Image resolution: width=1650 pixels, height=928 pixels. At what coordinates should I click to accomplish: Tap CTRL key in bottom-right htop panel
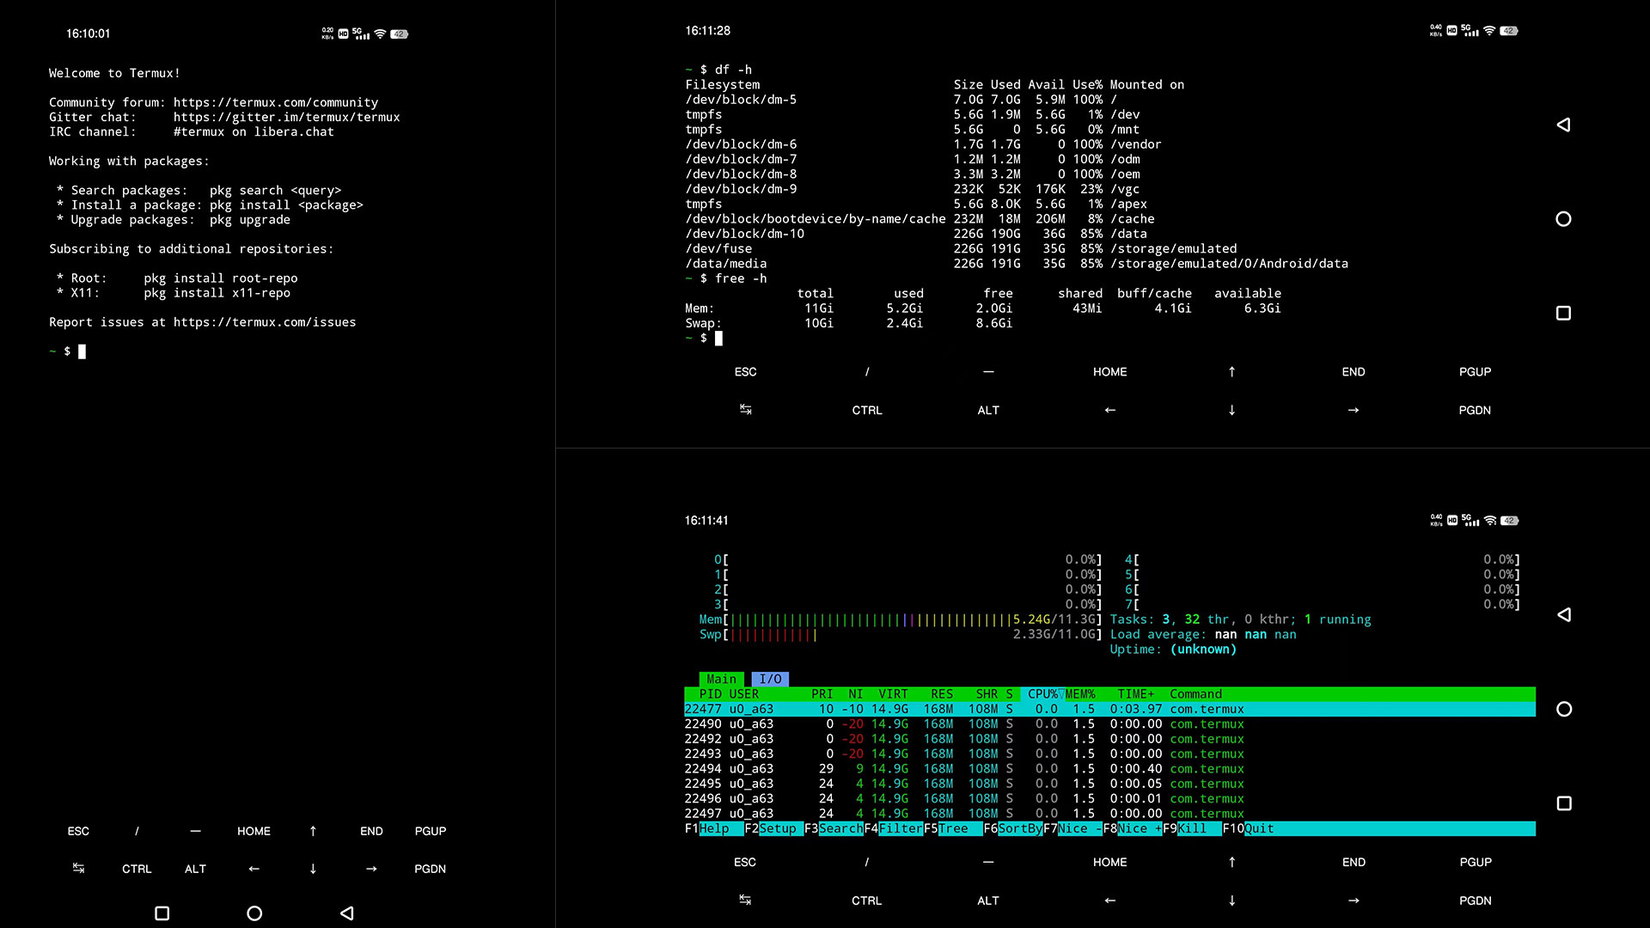tap(866, 901)
